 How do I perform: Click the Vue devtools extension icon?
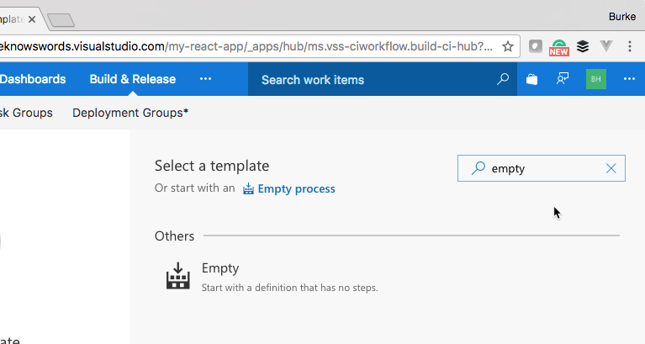tap(606, 46)
